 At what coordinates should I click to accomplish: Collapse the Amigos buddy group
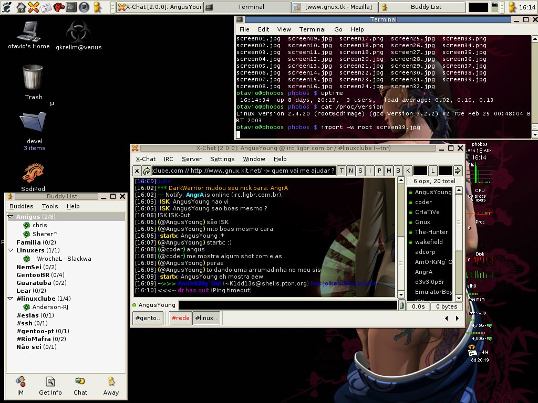(11, 217)
